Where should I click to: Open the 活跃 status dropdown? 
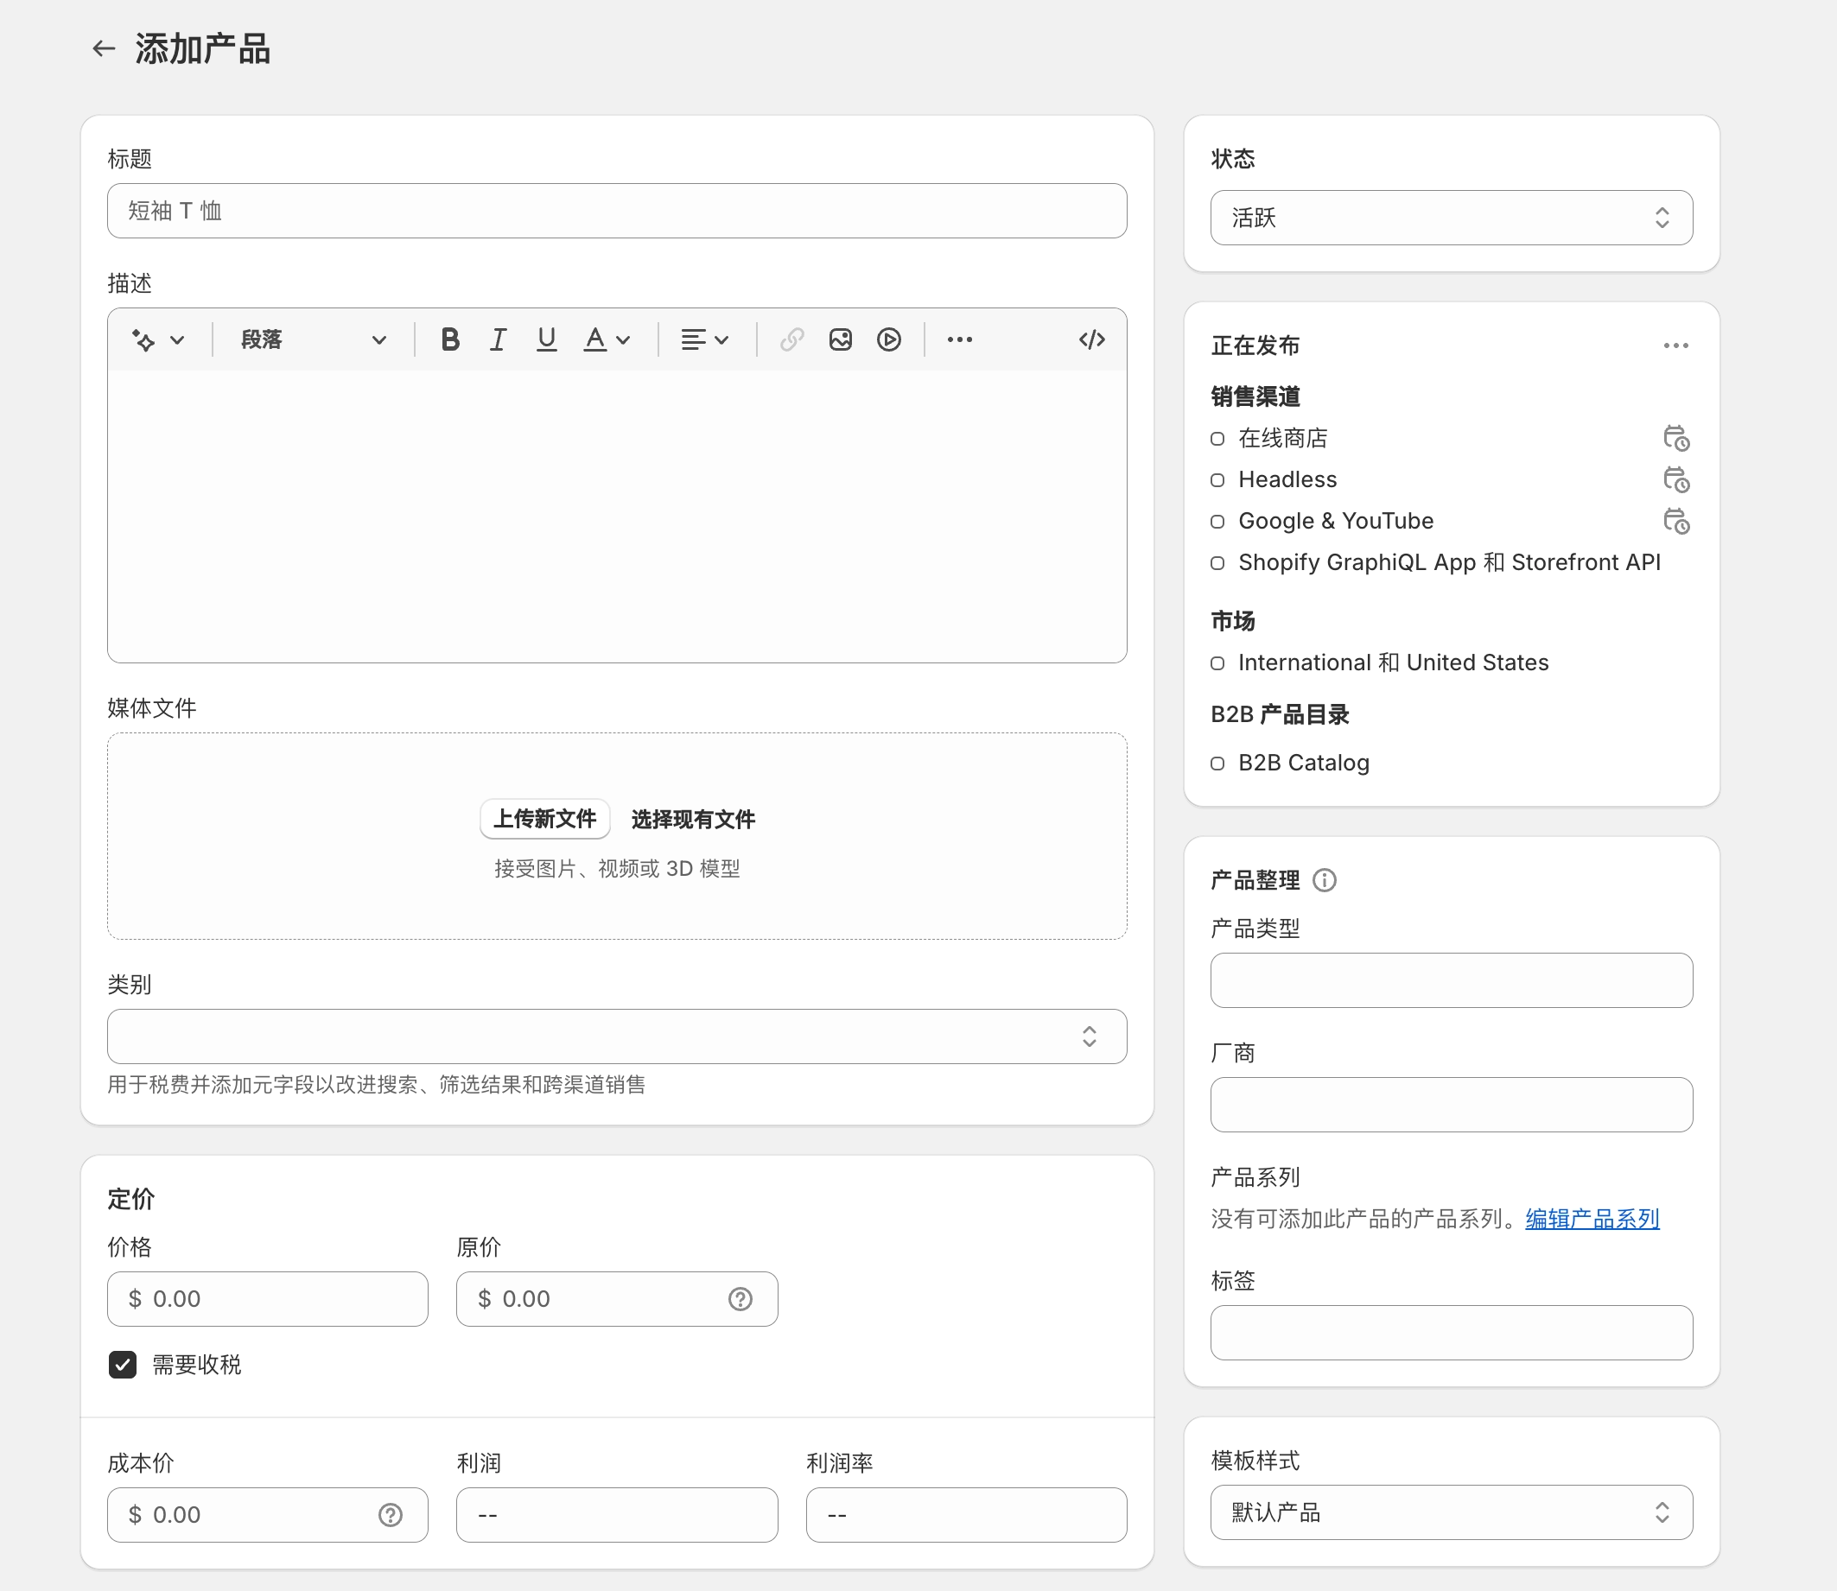tap(1451, 218)
